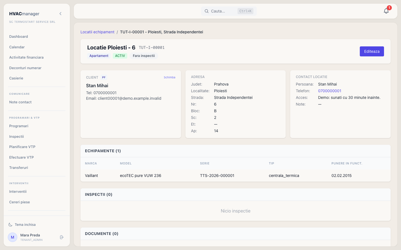Image resolution: width=401 pixels, height=250 pixels.
Task: Open Note contact
Action: pos(20,102)
